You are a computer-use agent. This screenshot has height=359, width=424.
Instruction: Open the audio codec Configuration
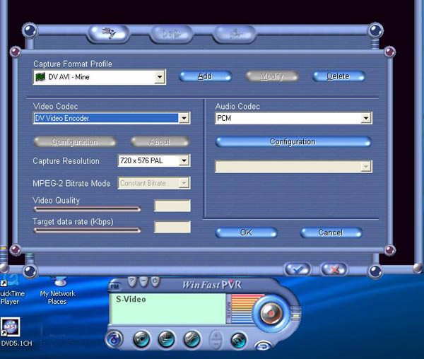point(293,141)
